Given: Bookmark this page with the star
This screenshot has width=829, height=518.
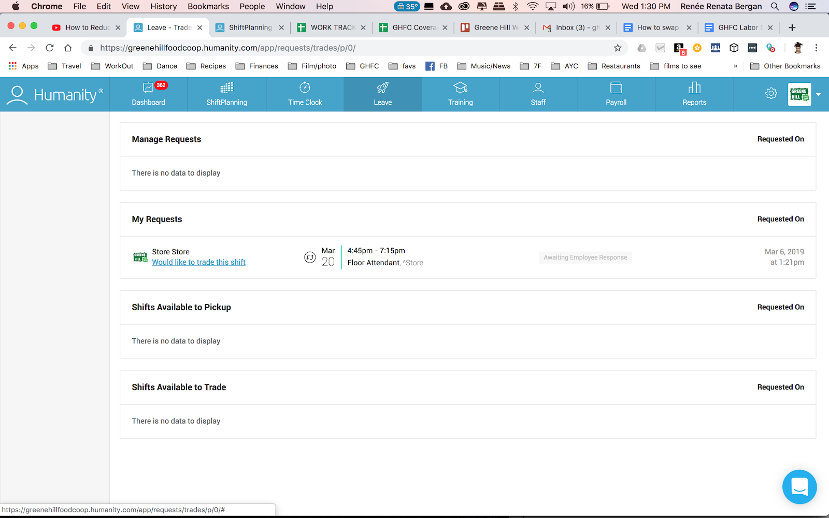Looking at the screenshot, I should pos(618,48).
